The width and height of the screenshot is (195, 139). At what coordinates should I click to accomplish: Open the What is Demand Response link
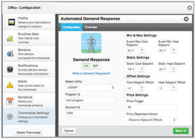(x=91, y=73)
